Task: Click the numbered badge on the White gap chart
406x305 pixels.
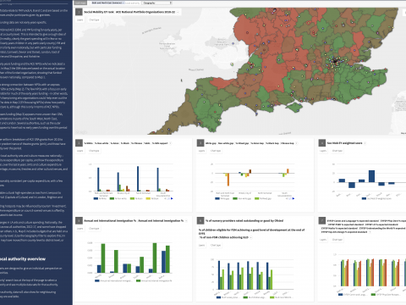Action: [x=200, y=143]
